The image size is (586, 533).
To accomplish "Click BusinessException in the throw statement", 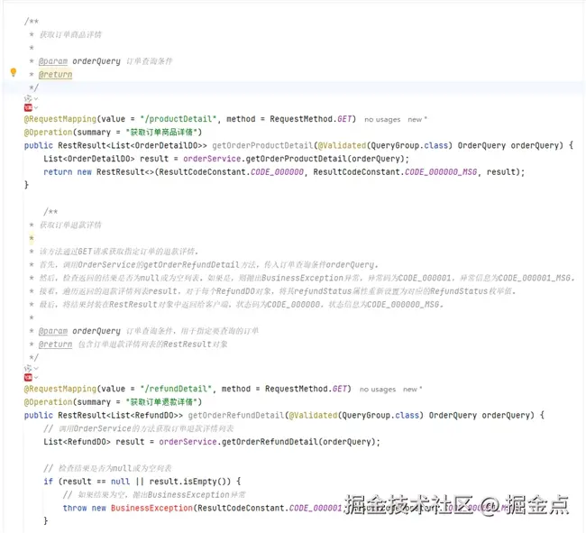I will tap(151, 508).
